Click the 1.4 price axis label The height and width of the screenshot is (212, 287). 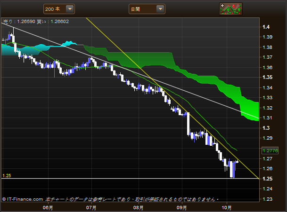[x=266, y=27]
